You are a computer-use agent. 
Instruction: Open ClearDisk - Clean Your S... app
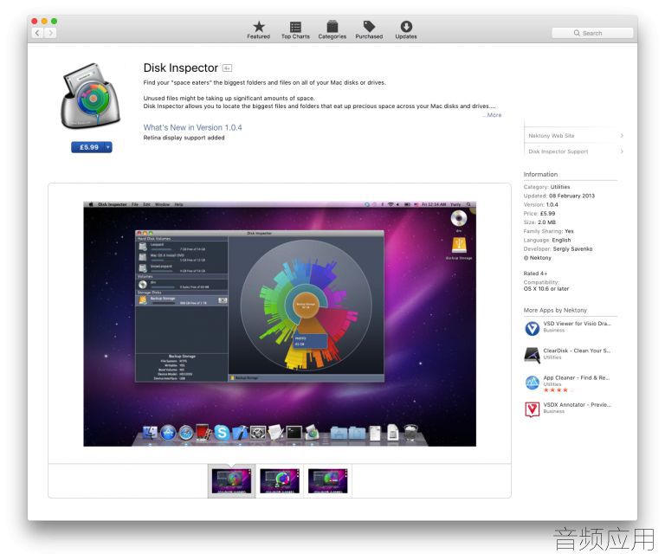point(577,351)
